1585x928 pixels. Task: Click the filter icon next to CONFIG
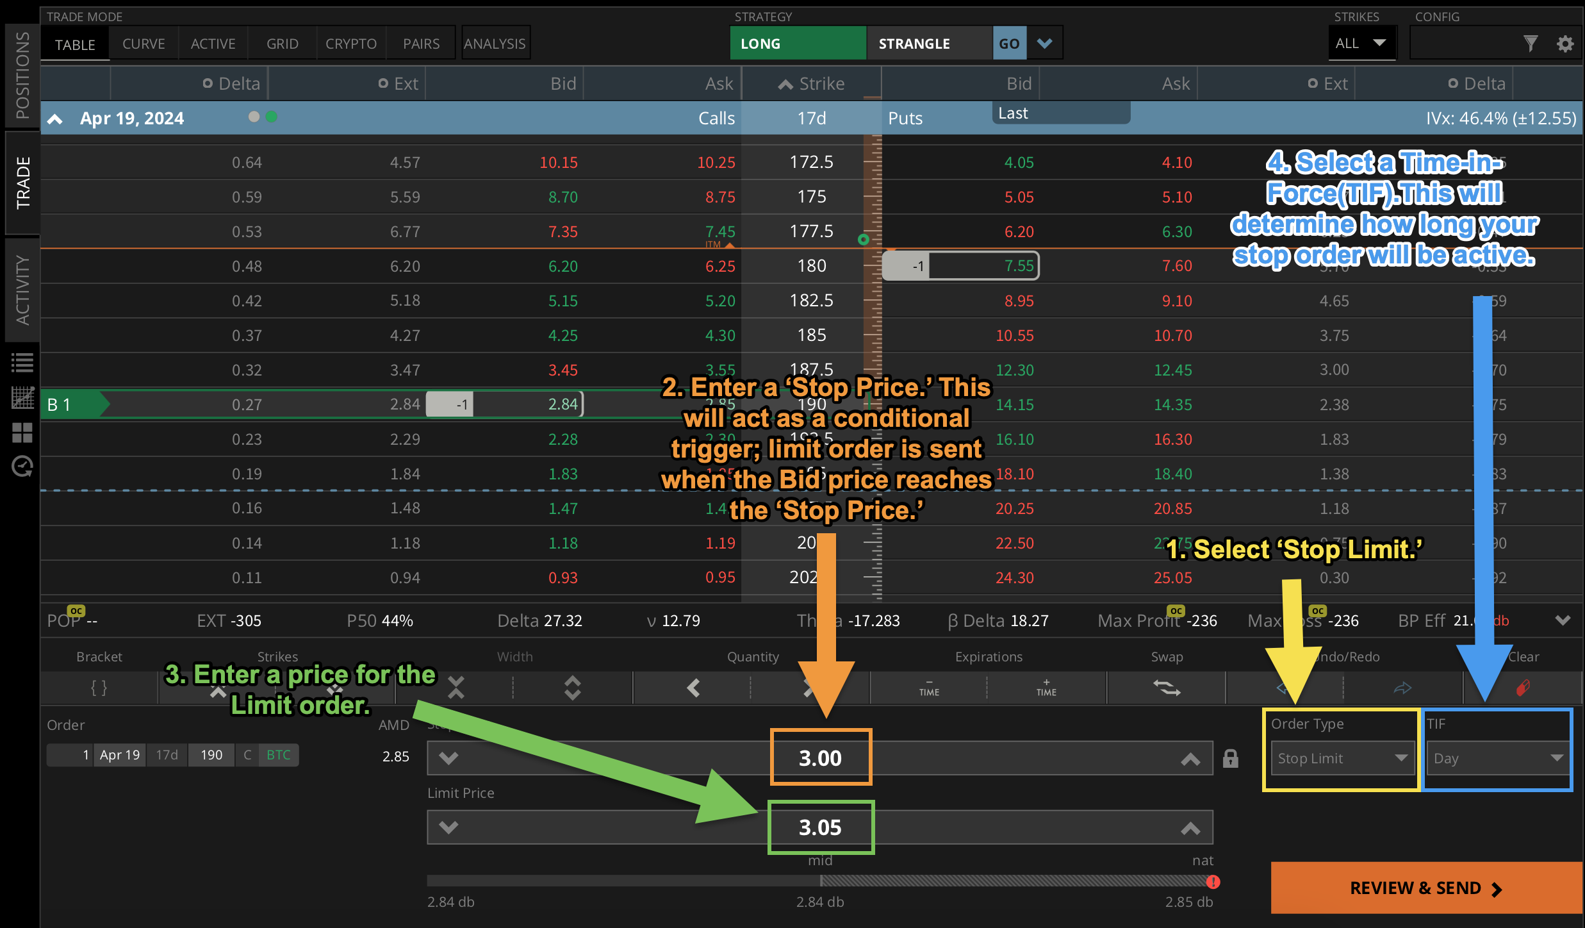coord(1531,44)
